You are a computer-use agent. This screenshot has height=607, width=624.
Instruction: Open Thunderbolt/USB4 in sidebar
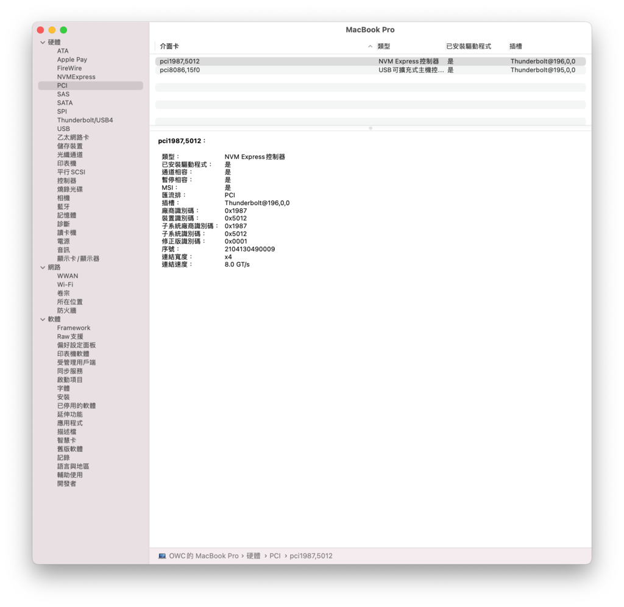click(x=85, y=120)
